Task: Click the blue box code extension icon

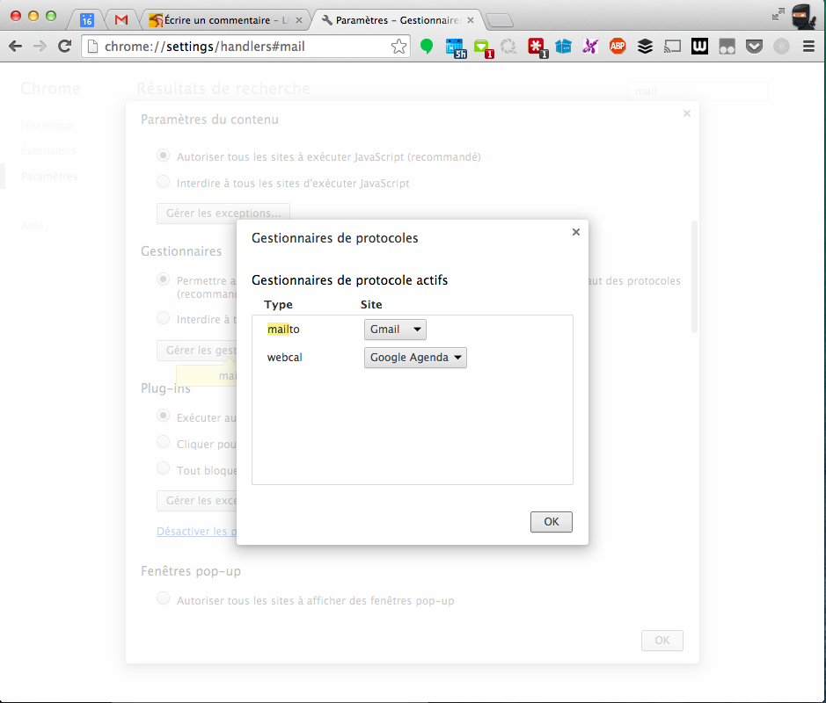Action: pyautogui.click(x=563, y=47)
